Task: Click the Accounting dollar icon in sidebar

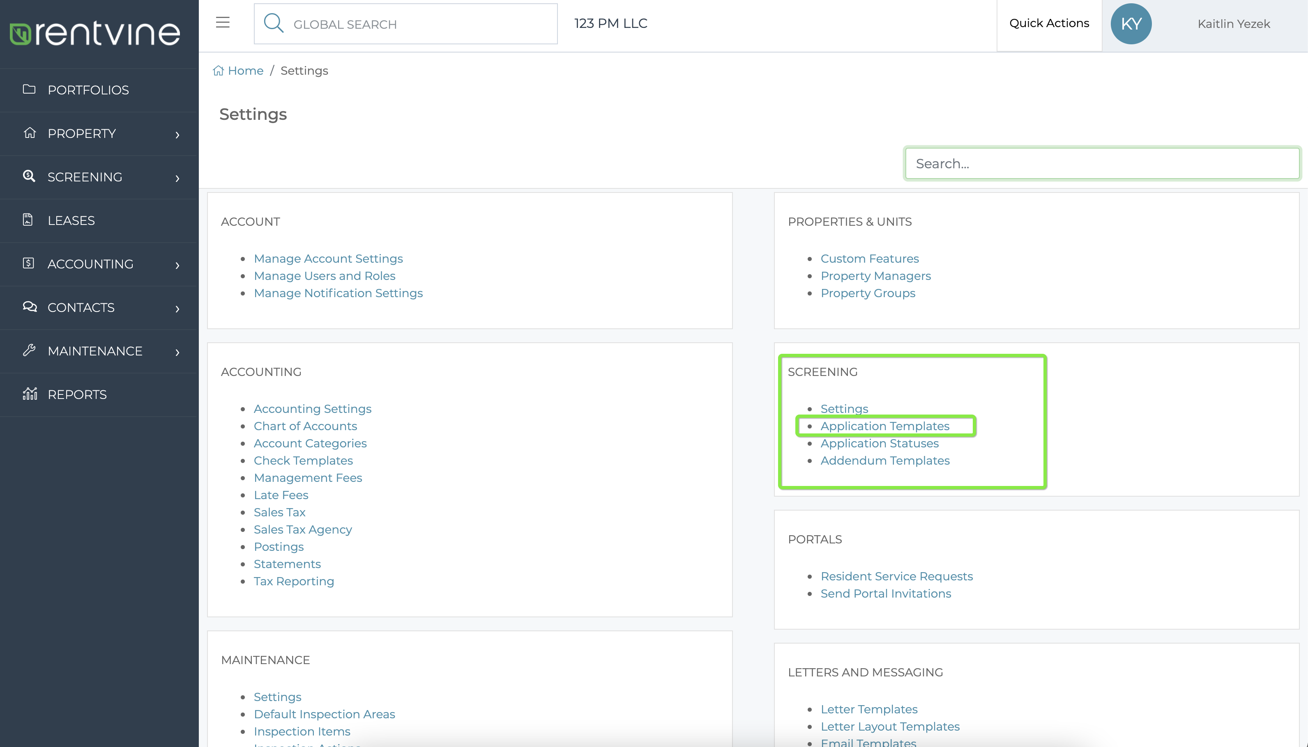Action: click(28, 263)
